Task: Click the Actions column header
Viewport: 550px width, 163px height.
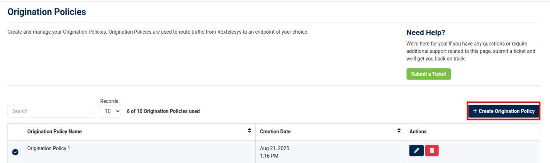Action: click(418, 132)
